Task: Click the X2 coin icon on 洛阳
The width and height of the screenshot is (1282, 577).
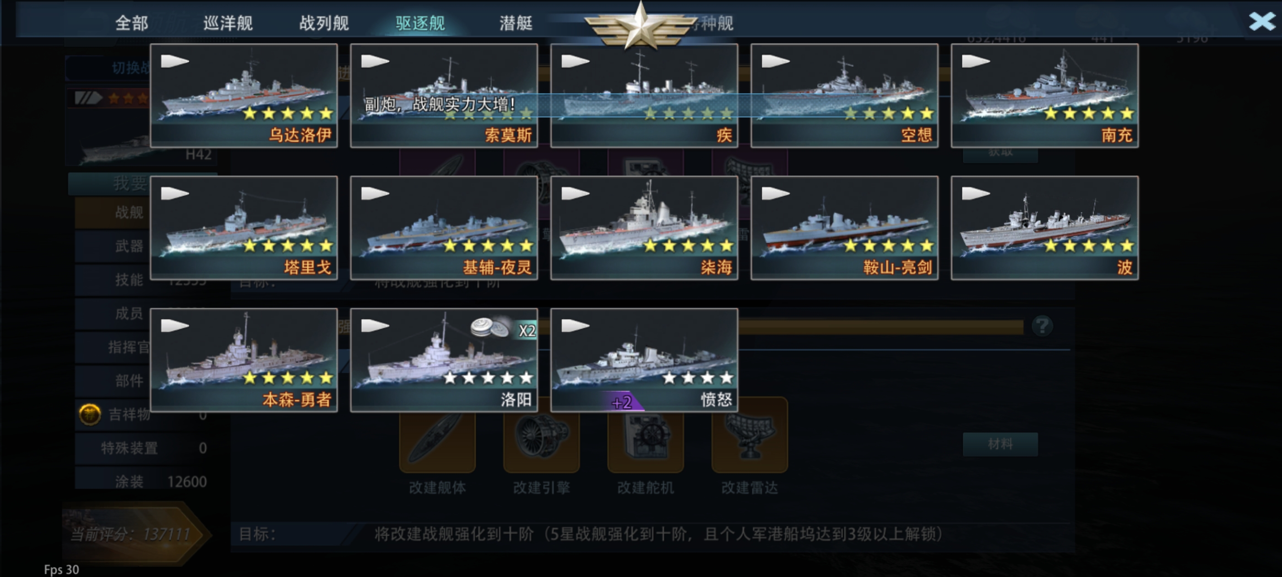Action: pos(503,329)
